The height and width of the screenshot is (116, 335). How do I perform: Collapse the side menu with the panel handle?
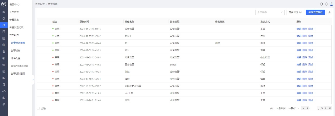33,80
